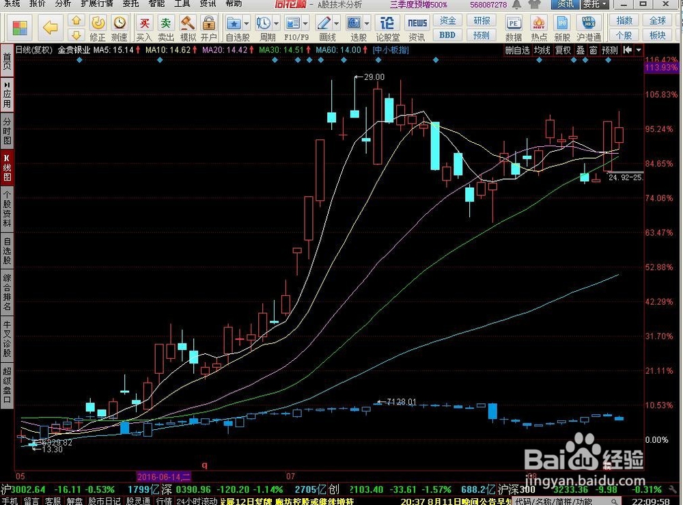The width and height of the screenshot is (683, 505).
Task: Click the yellow down arrow button
Action: click(76, 35)
